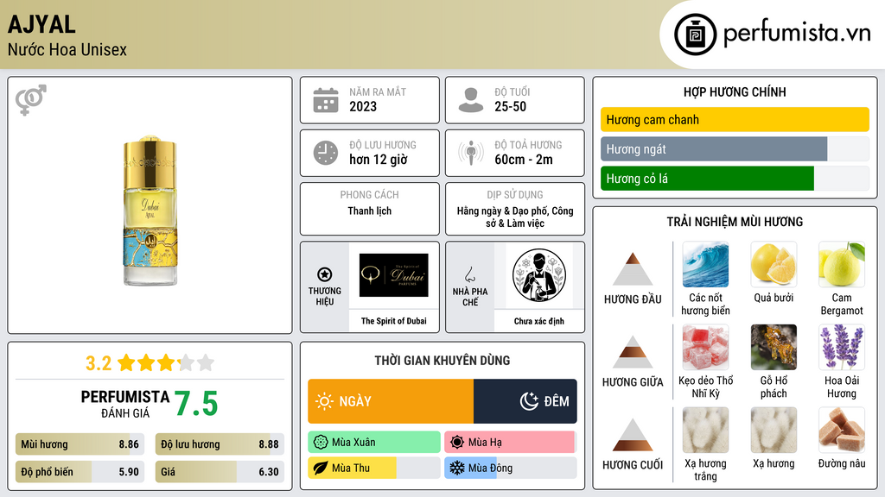Click the Độ phổ biến 5.90 score bar
Screen dimensions: 885x497
(80, 472)
